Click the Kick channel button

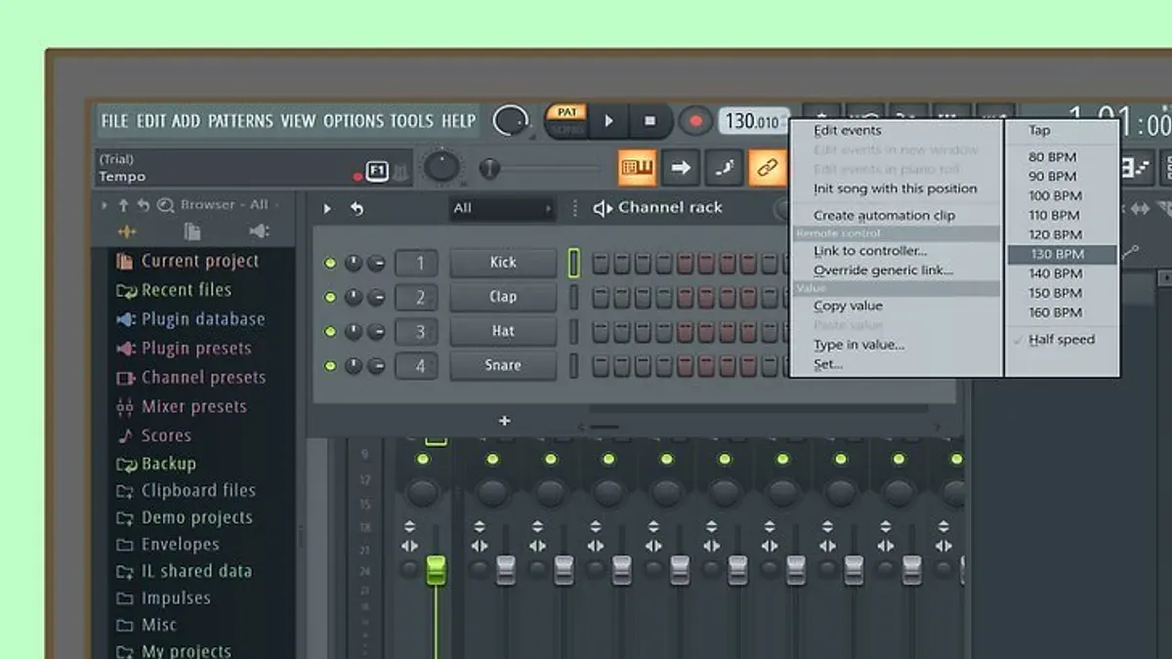point(503,263)
